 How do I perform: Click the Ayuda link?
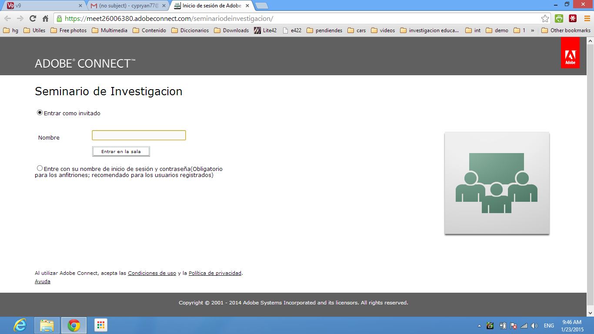[x=43, y=281]
